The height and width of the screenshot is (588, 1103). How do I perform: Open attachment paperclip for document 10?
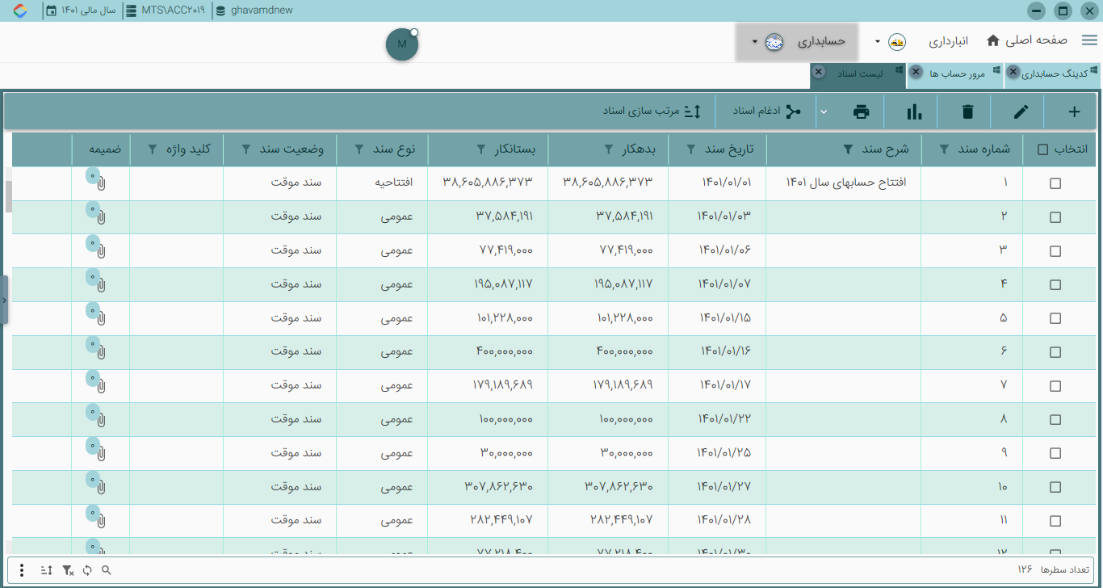pyautogui.click(x=100, y=487)
